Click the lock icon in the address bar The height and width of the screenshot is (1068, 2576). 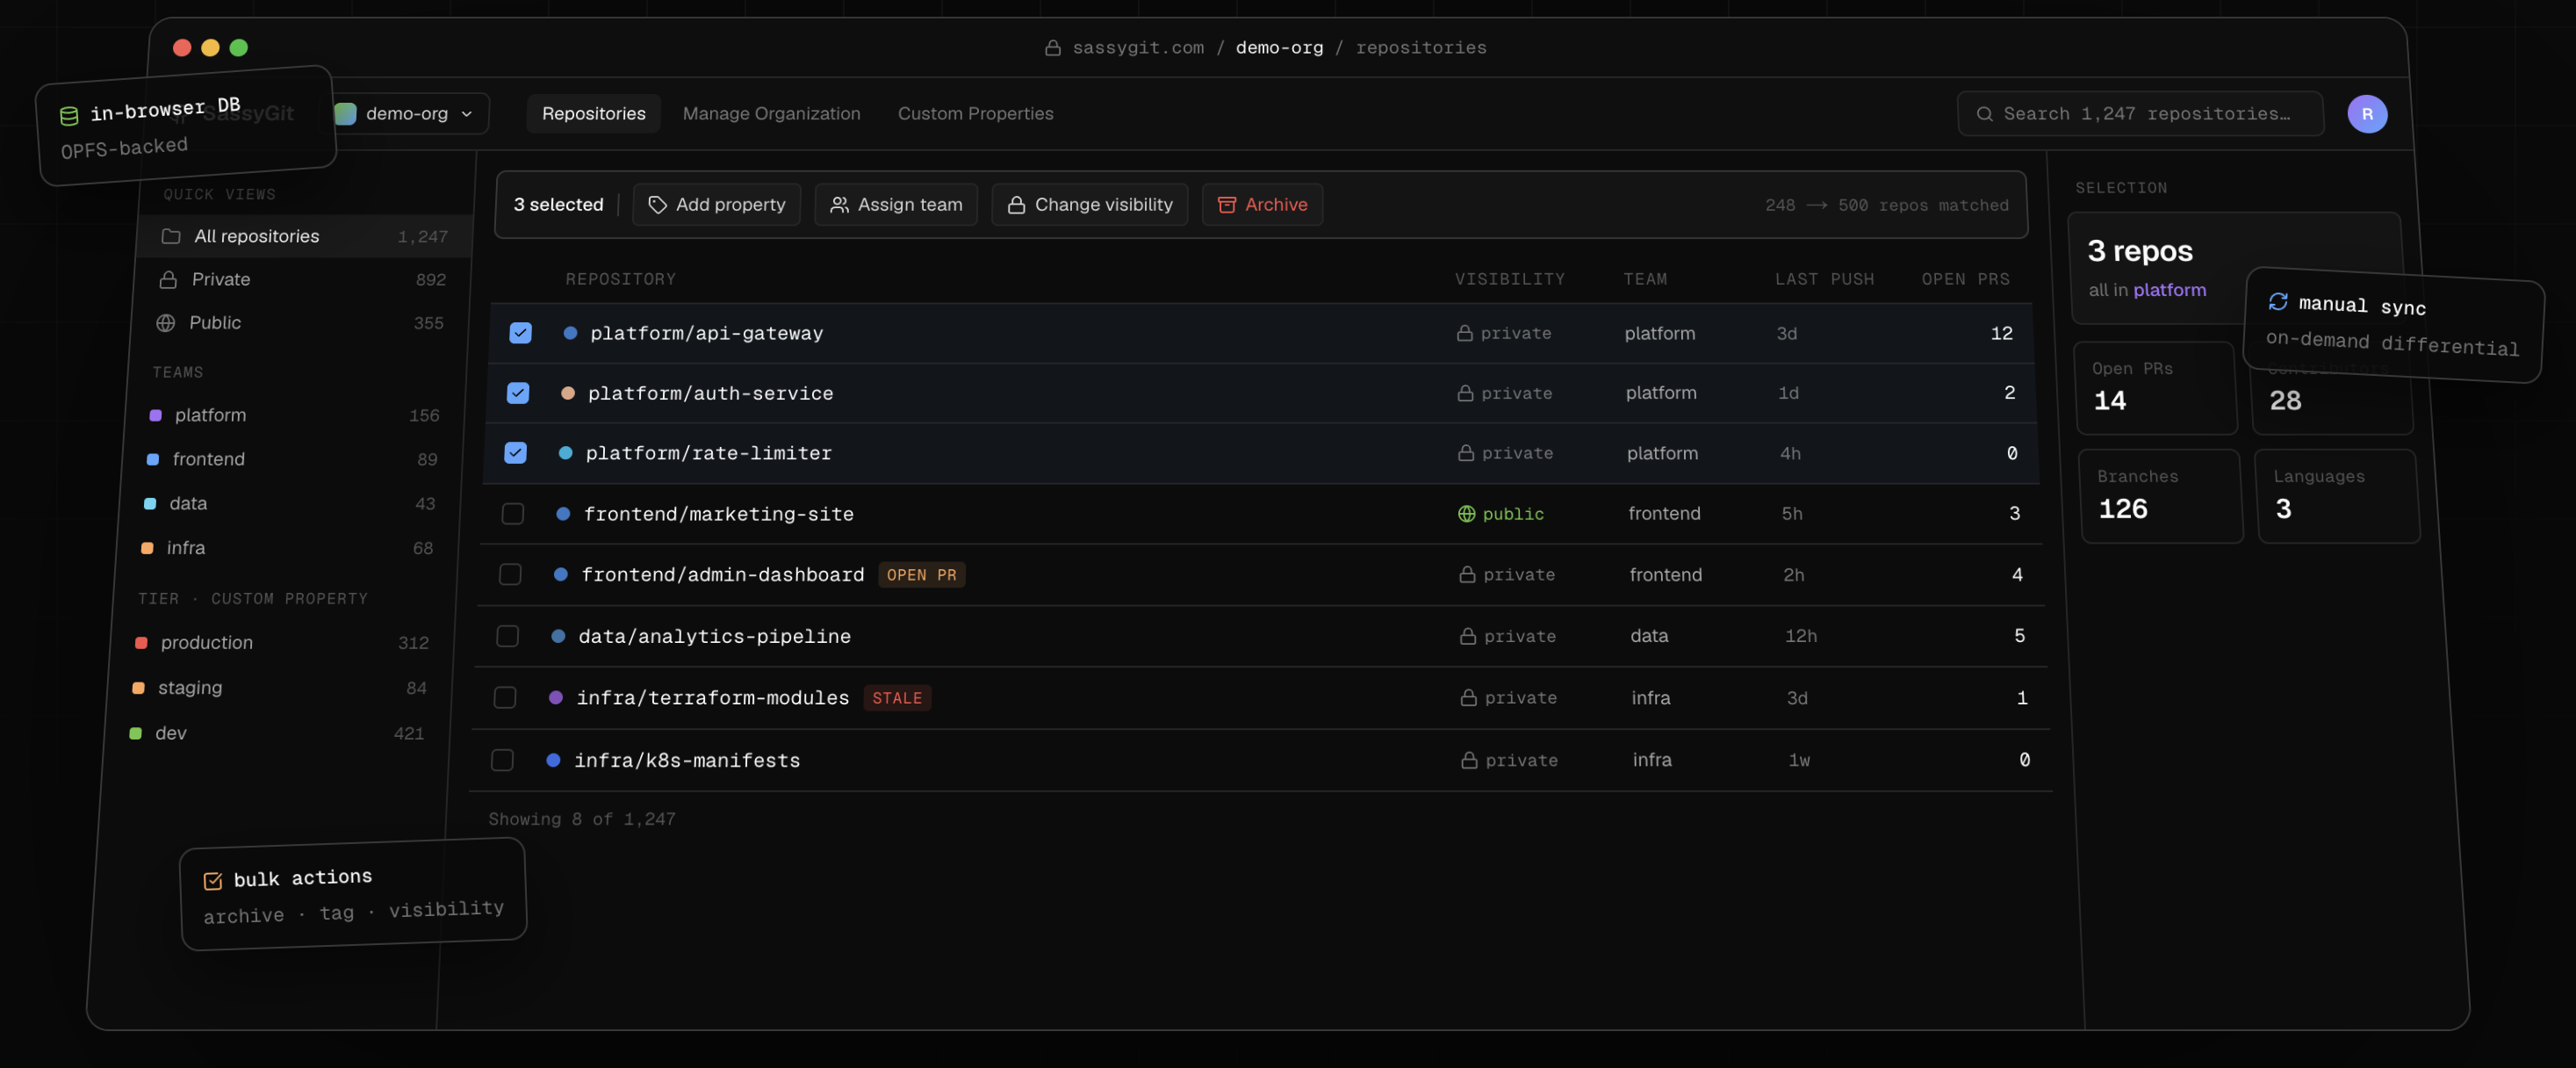(1052, 48)
